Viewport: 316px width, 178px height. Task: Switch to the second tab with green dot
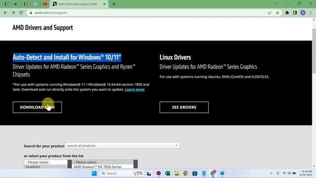point(16,4)
